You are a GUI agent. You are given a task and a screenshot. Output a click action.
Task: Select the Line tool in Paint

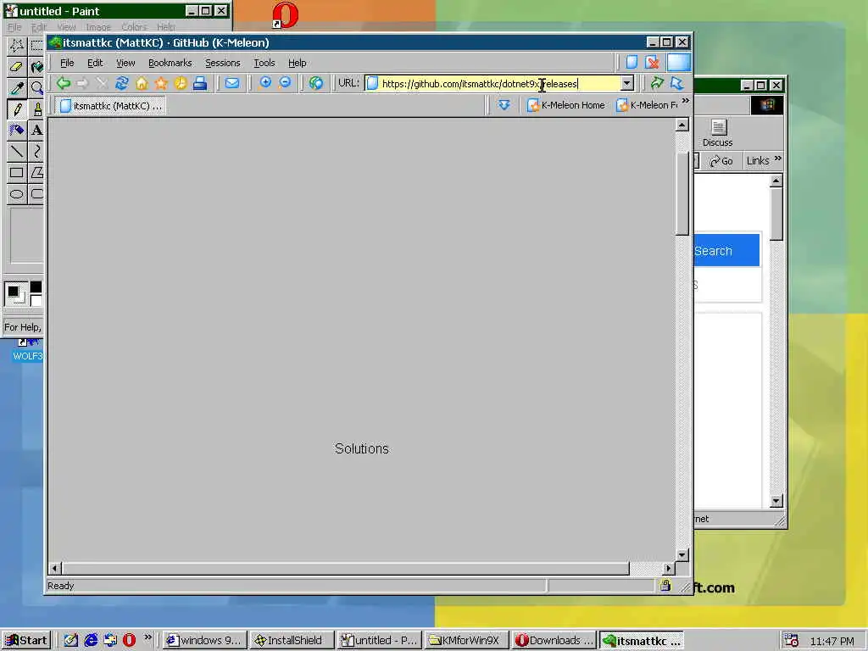[x=16, y=151]
